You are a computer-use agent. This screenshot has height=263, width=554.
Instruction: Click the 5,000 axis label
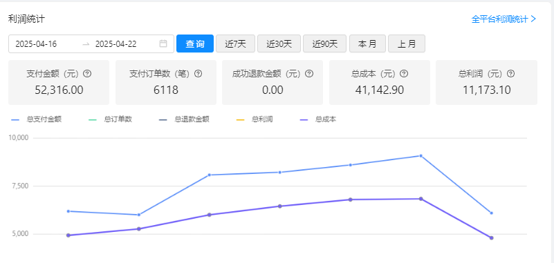(20, 234)
